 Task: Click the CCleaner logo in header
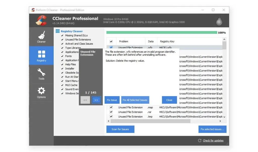(x=41, y=21)
